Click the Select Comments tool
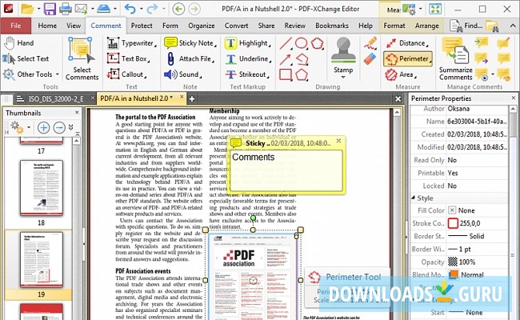The image size is (520, 320). tap(82, 58)
